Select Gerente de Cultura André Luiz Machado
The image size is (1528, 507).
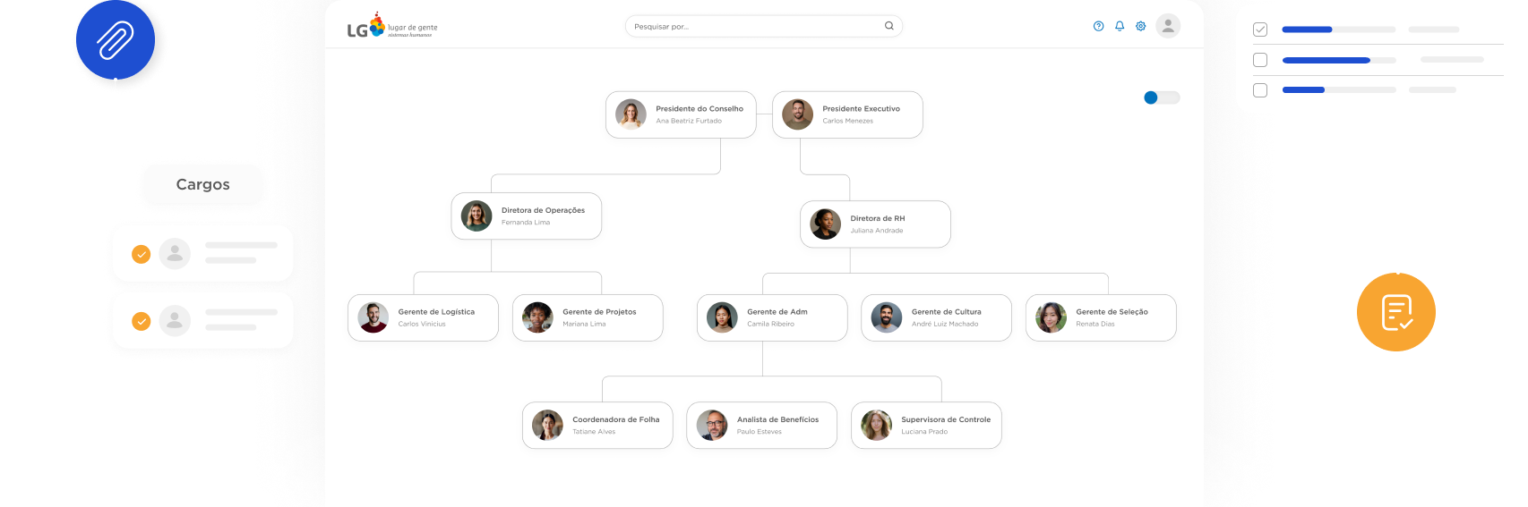[x=936, y=317]
